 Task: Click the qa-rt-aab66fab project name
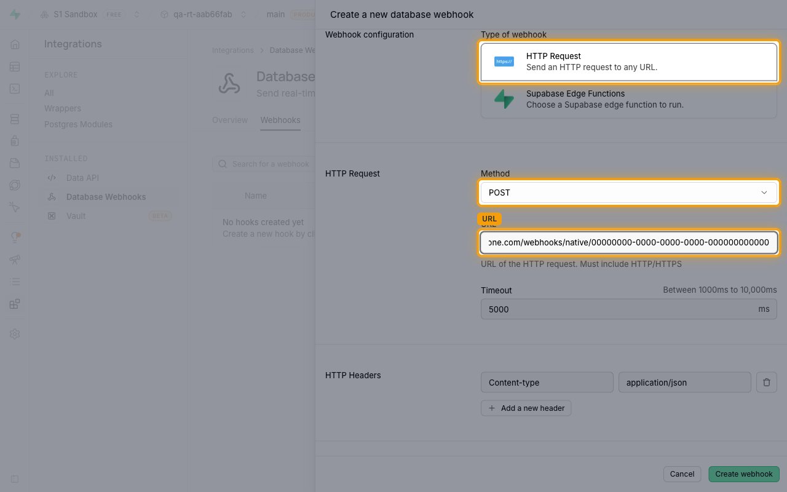(203, 14)
